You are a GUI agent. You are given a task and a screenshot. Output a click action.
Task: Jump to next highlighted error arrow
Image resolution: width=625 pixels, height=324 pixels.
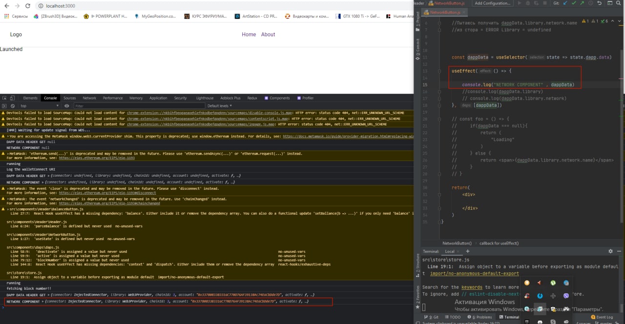(x=618, y=21)
